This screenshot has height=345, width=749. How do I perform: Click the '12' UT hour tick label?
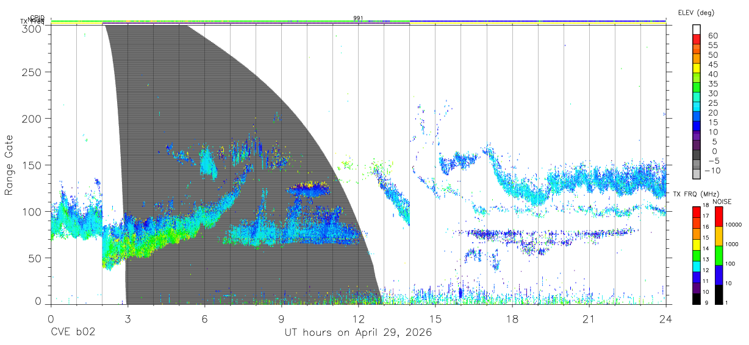(x=358, y=318)
